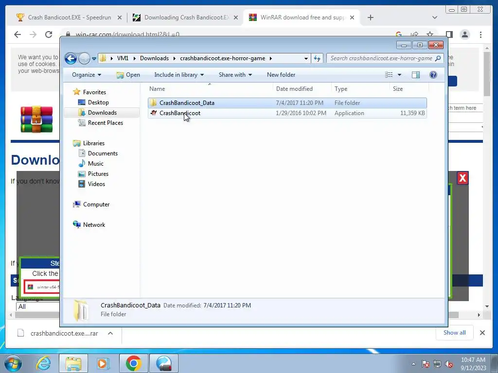Switch to the Crash Bandicoot.EXE - Speedrun tab

click(x=69, y=17)
